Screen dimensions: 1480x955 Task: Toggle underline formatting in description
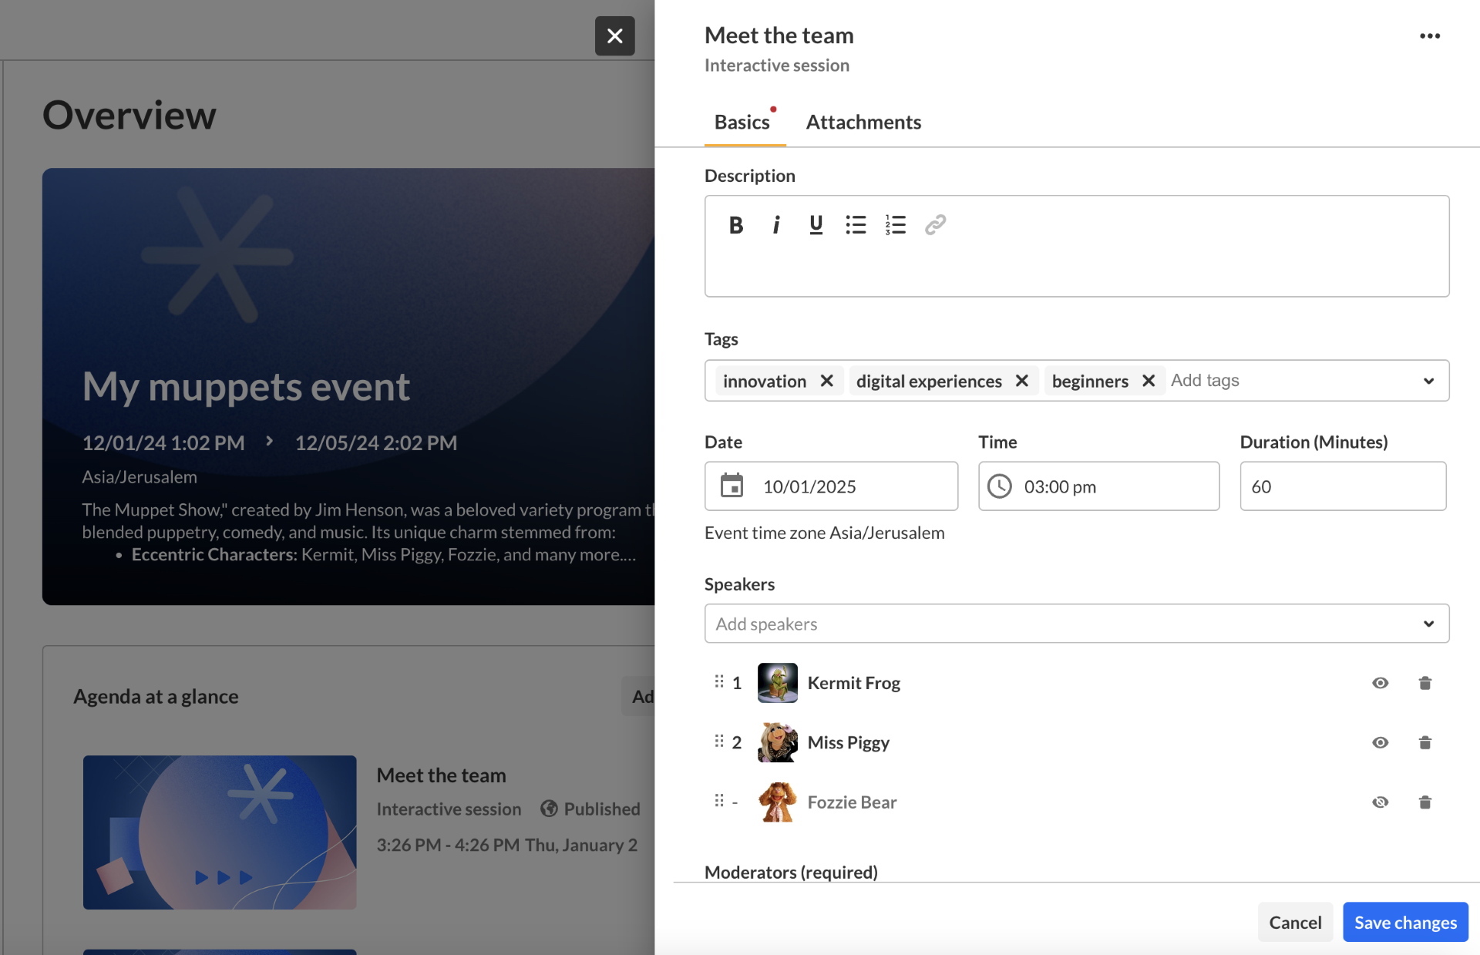816,225
